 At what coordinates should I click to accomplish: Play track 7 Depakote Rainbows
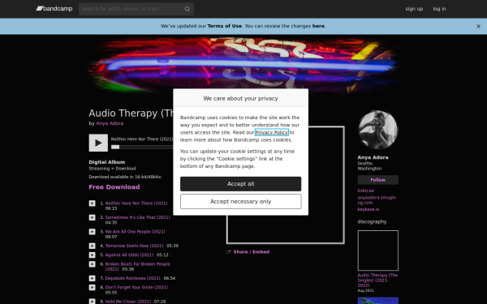pos(93,278)
